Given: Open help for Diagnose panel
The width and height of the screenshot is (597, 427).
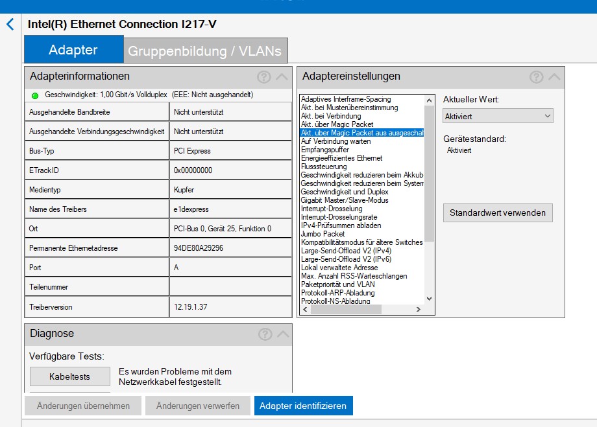Looking at the screenshot, I should point(265,334).
